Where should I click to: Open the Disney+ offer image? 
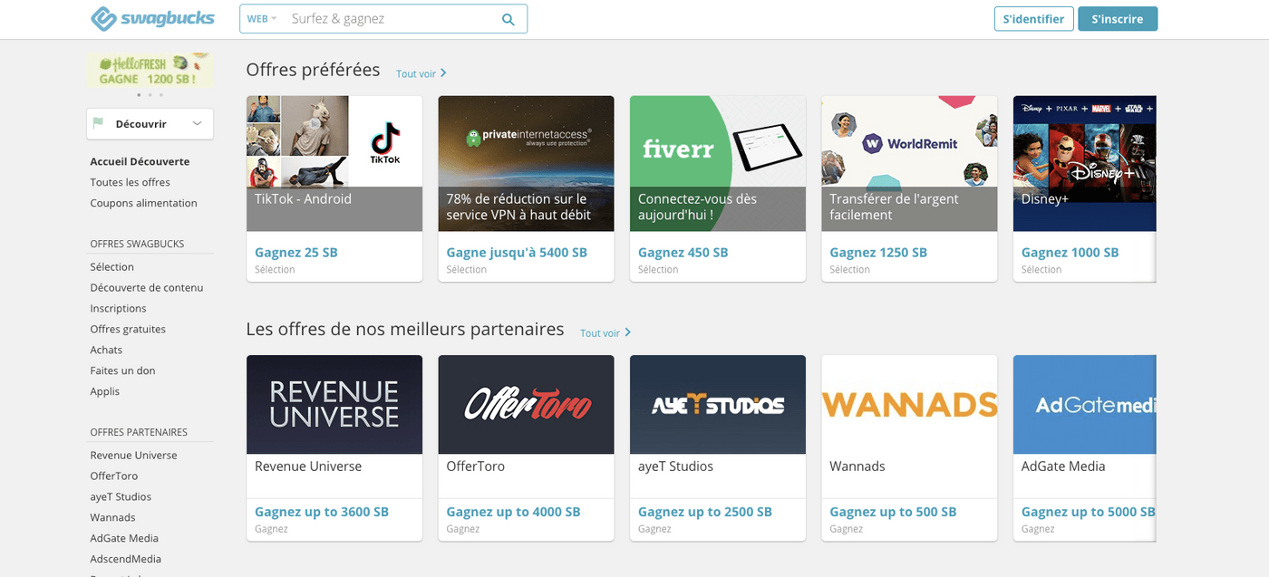[x=1085, y=163]
